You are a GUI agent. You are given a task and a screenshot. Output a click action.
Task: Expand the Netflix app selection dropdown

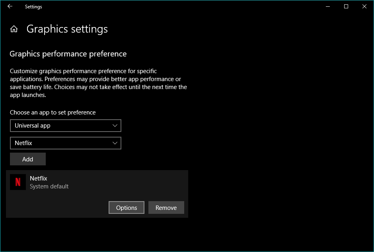(x=65, y=143)
